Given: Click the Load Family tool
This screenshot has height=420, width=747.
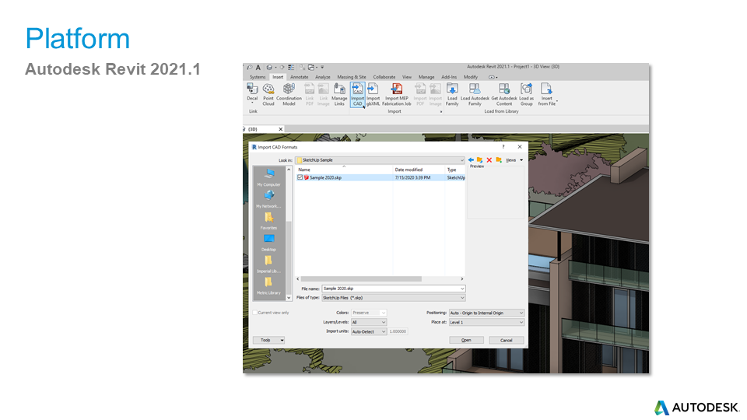Looking at the screenshot, I should point(452,94).
